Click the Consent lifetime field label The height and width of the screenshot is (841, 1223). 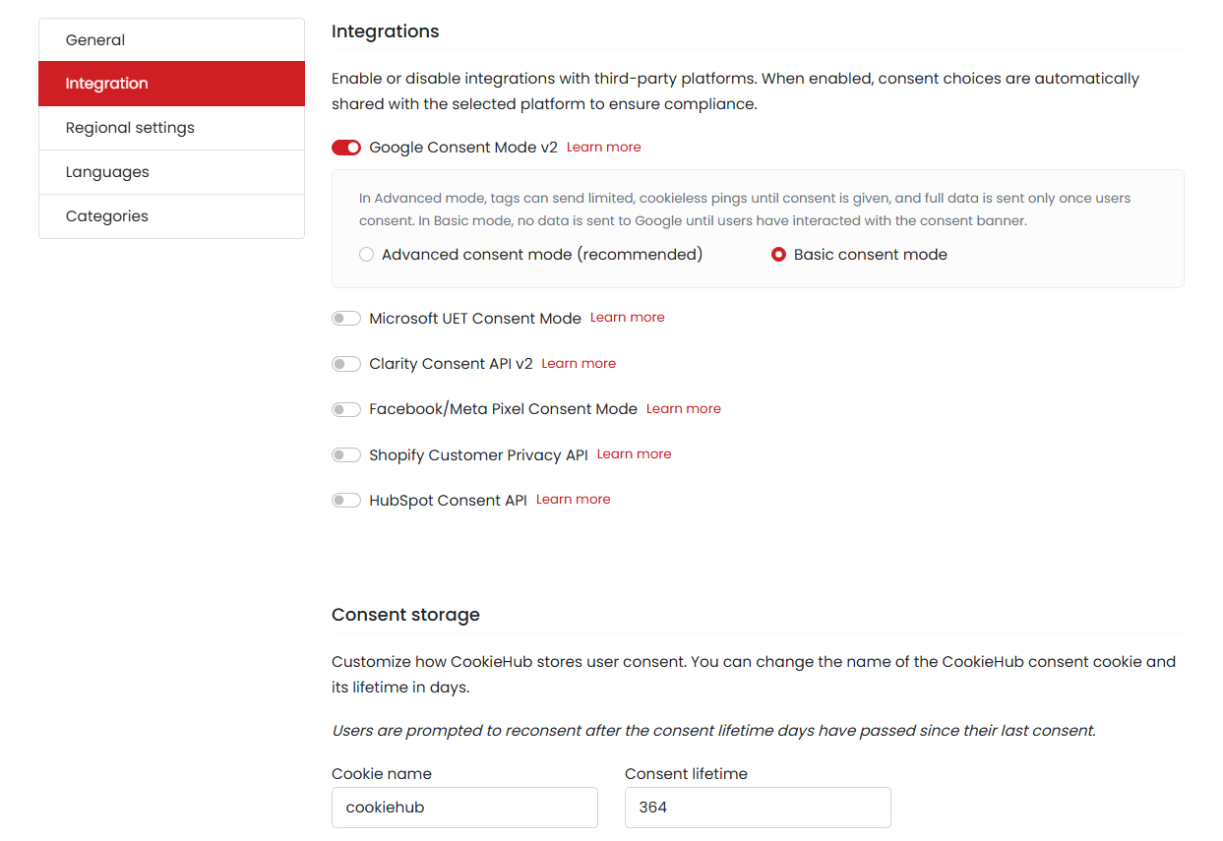click(686, 774)
